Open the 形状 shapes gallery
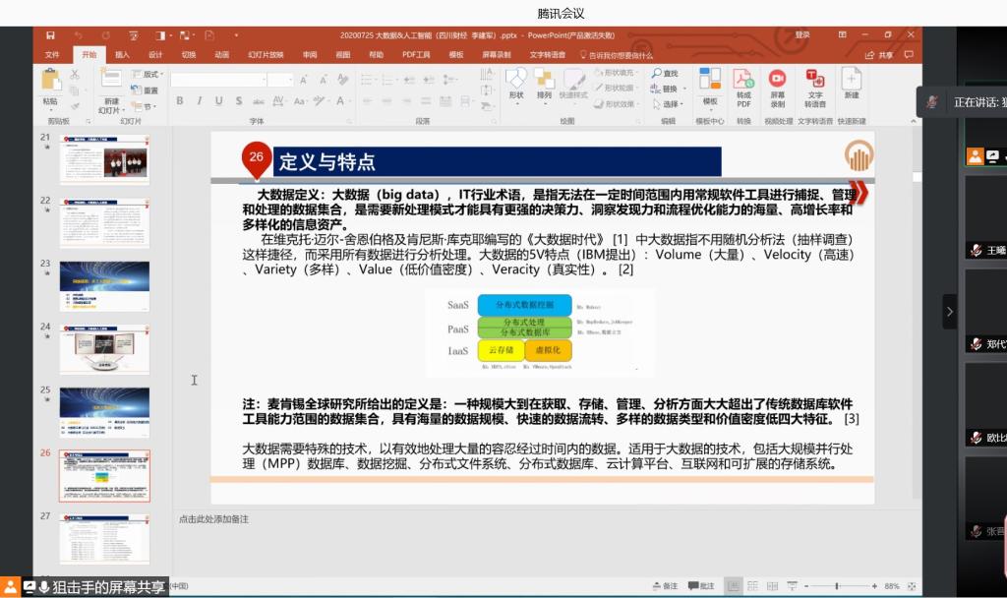 pos(515,85)
